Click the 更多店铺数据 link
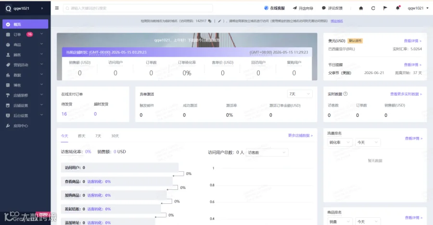Screen dimensions: 433x225 [300, 136]
